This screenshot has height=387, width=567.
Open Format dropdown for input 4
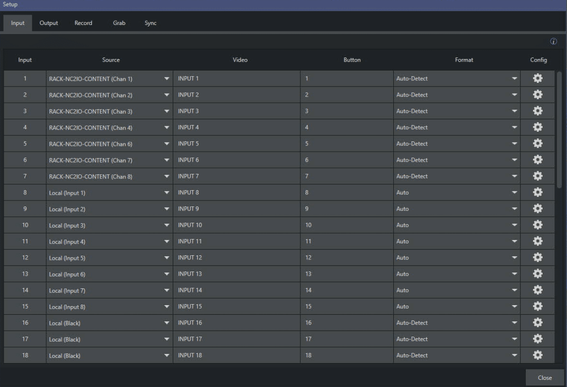(x=514, y=128)
